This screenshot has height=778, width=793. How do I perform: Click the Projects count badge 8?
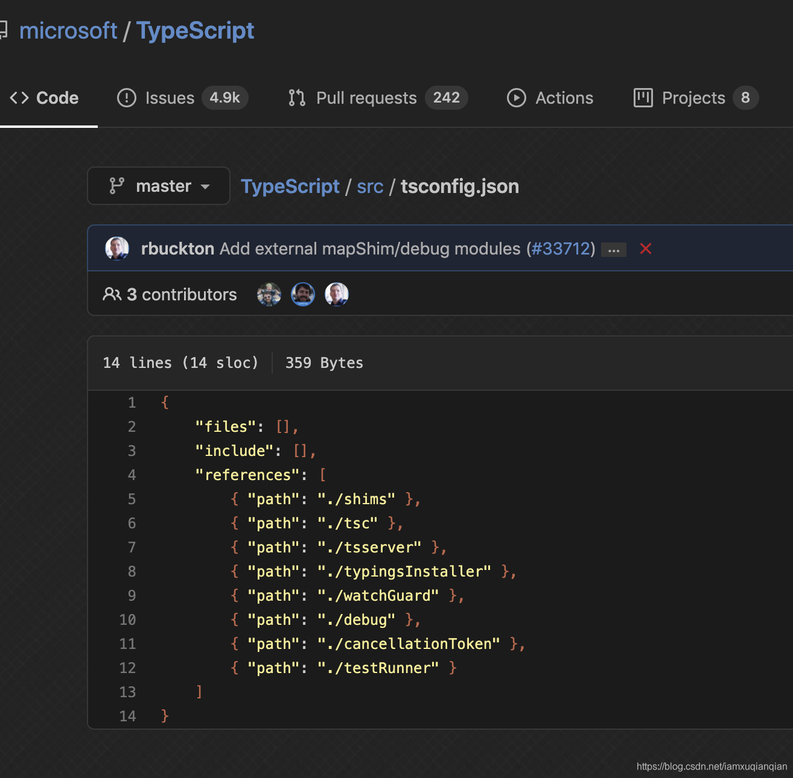point(745,98)
